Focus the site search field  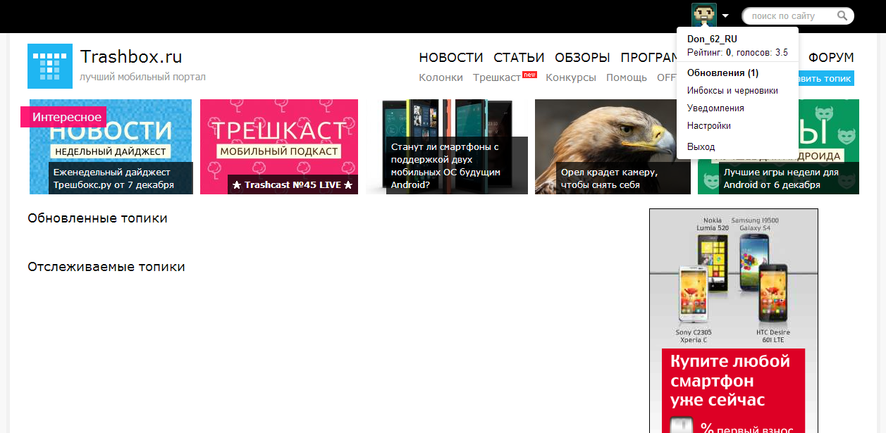(x=798, y=16)
